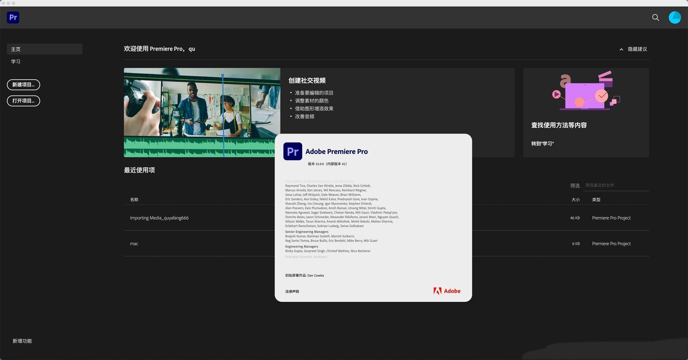This screenshot has height=360, width=688.
Task: Click the social video thumbnail image
Action: pyautogui.click(x=202, y=112)
